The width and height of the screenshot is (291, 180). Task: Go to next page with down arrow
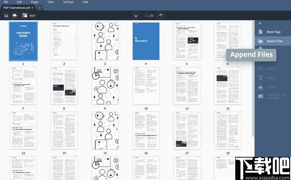pyautogui.click(x=136, y=15)
